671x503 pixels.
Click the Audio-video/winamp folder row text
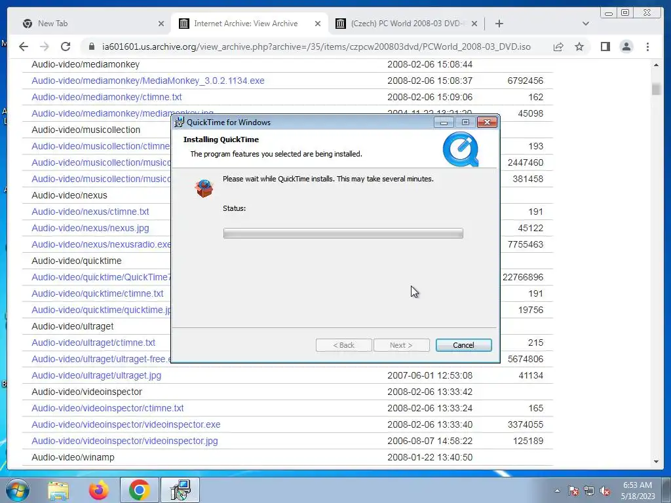(x=73, y=457)
